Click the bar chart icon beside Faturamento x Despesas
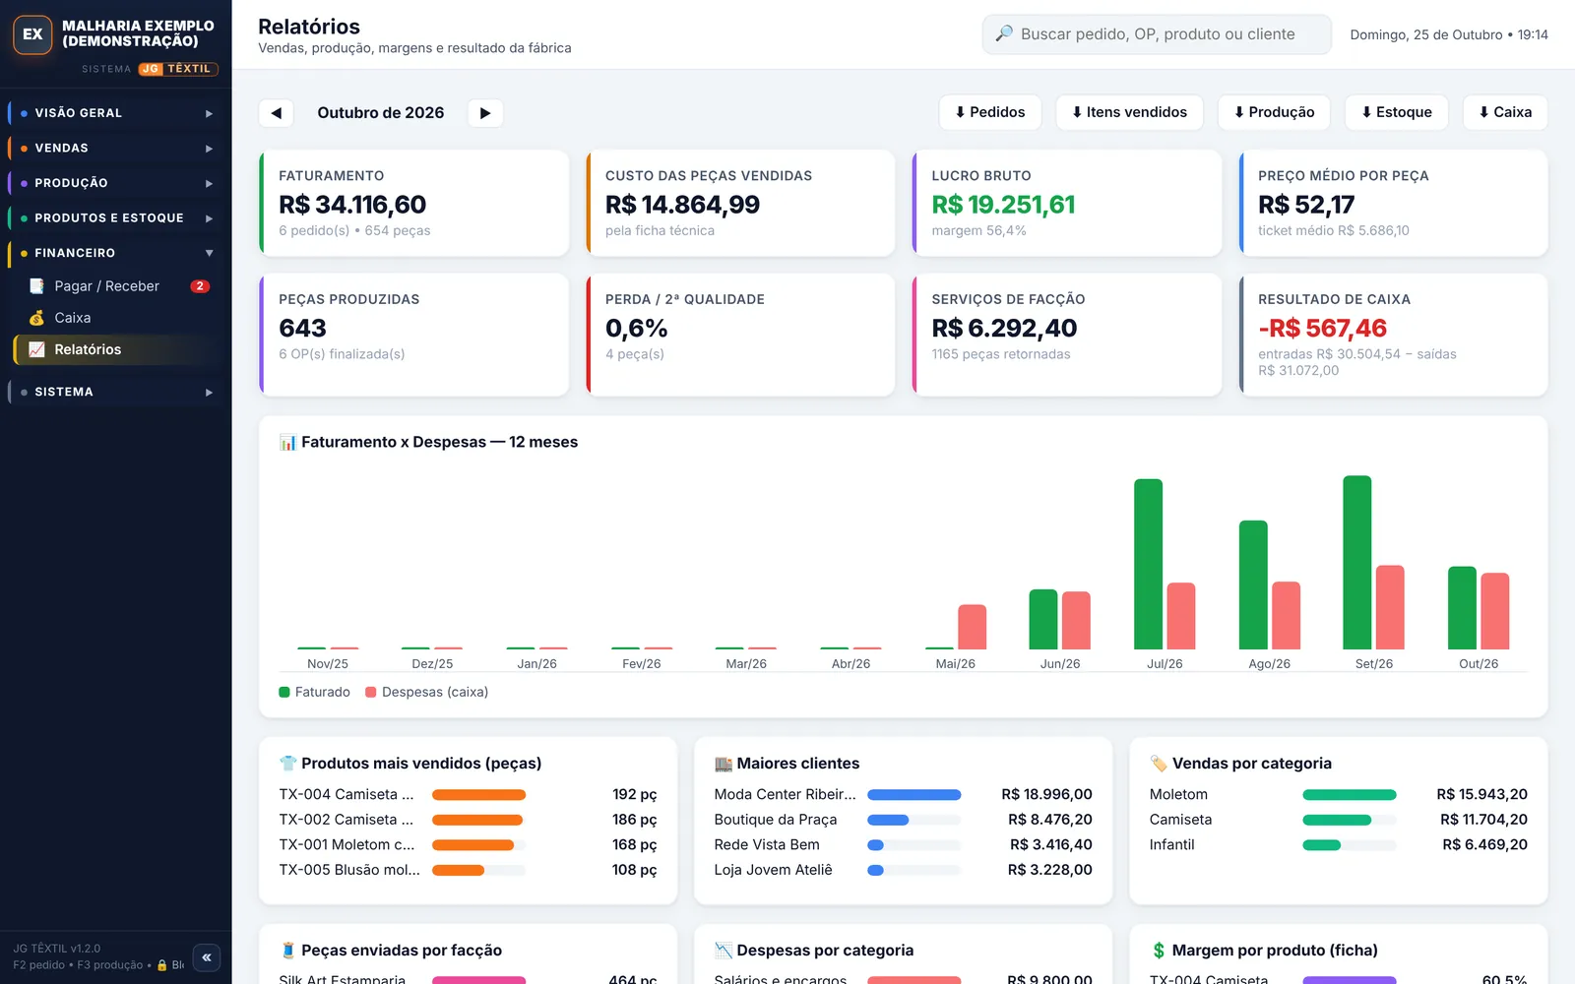Screen dimensions: 1575x984 click(287, 443)
